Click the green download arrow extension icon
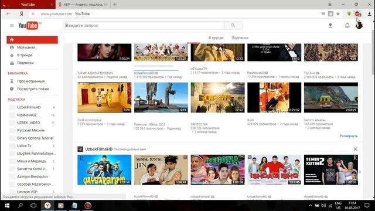 coord(349,14)
